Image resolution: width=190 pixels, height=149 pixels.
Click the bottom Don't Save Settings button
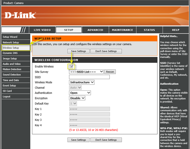106,140
